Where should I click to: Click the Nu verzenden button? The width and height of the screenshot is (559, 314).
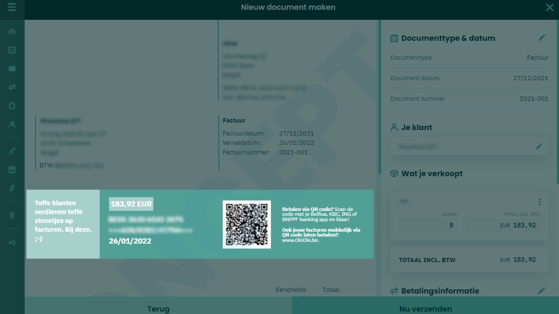pos(425,305)
